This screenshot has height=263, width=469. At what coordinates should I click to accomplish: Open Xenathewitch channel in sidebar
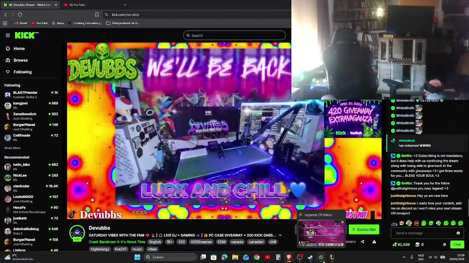(32, 116)
